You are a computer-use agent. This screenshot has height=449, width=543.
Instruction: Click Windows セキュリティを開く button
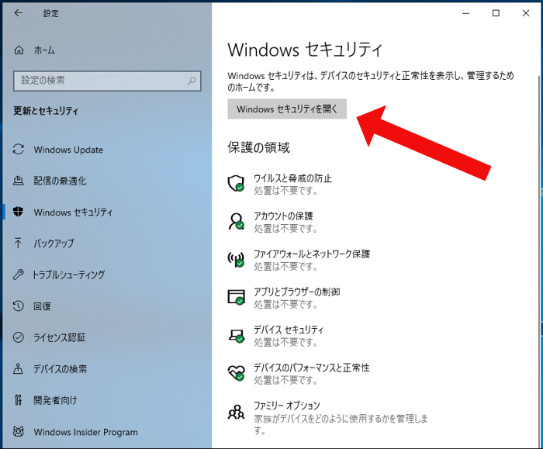click(287, 109)
